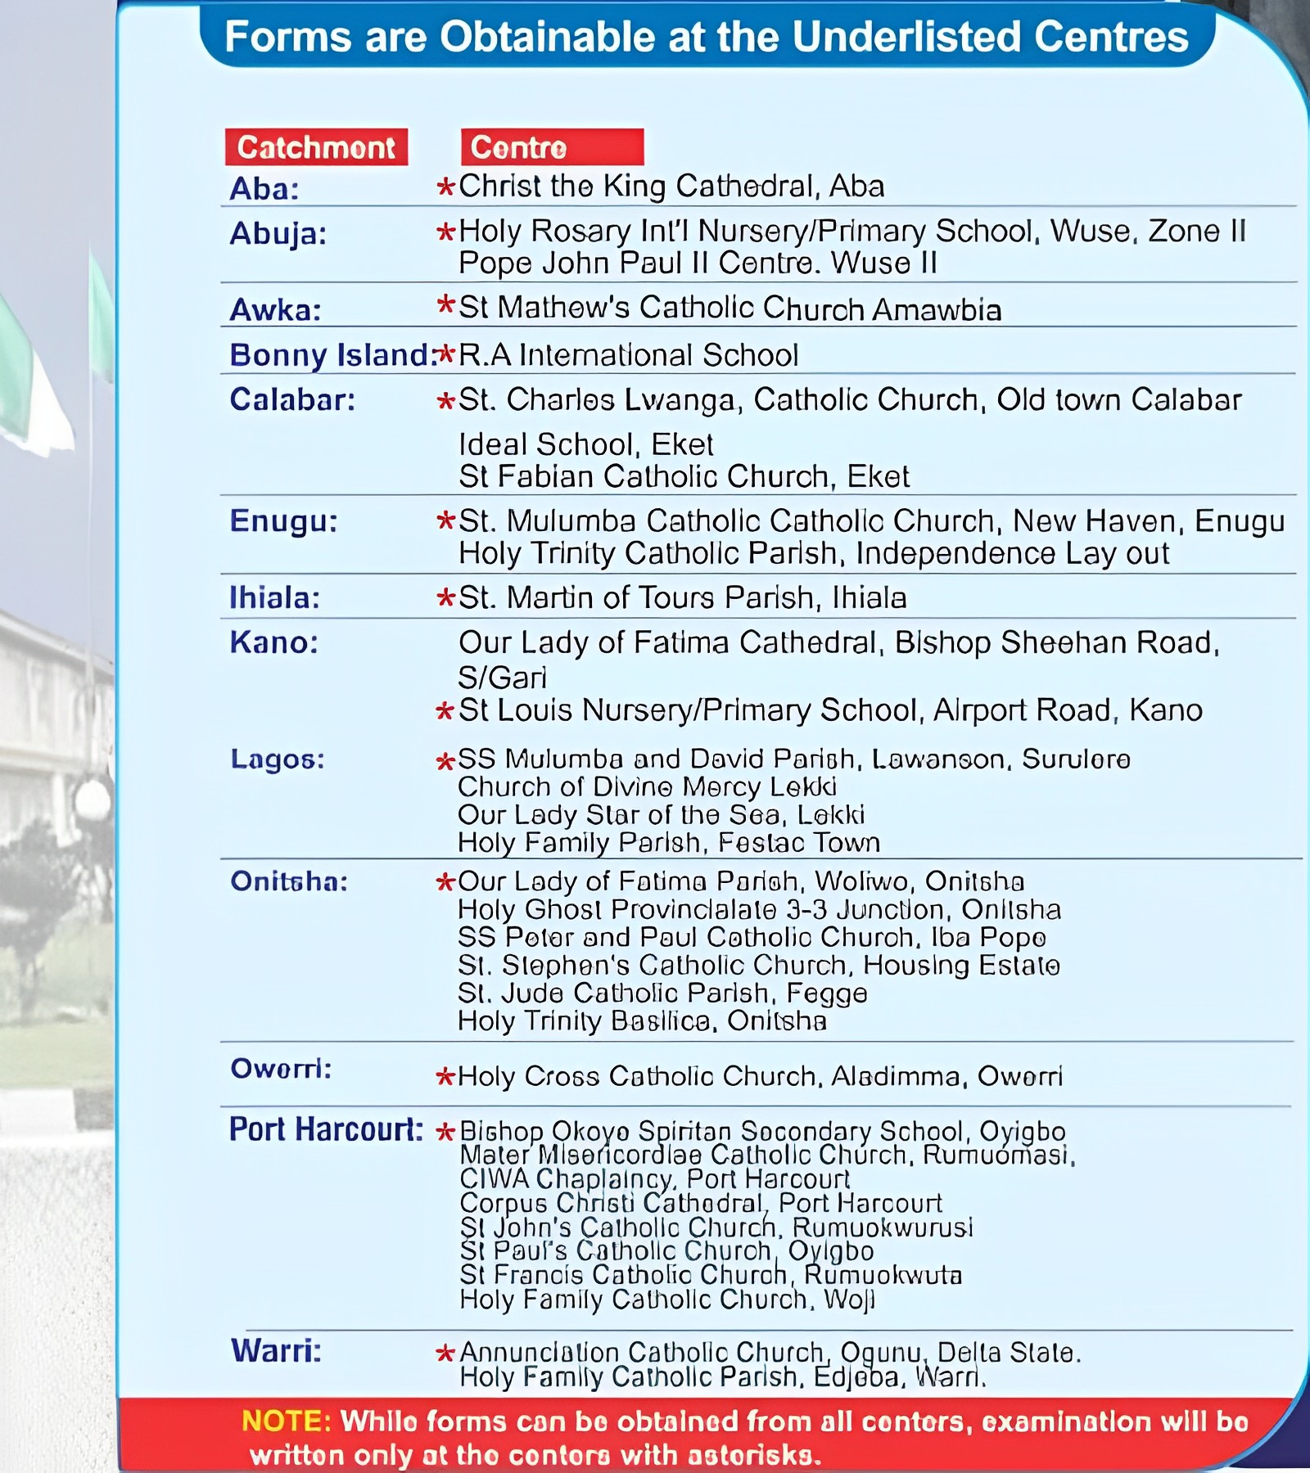The width and height of the screenshot is (1310, 1473).
Task: Select 'Holy Rosary Int'l Nursery/Primary School, Wuse, Zone II'
Action: pos(852,231)
